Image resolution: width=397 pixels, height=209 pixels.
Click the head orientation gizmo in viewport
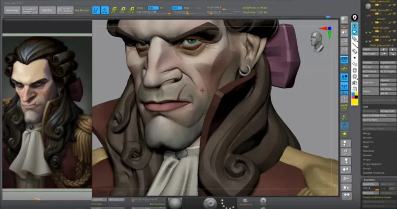click(x=317, y=42)
